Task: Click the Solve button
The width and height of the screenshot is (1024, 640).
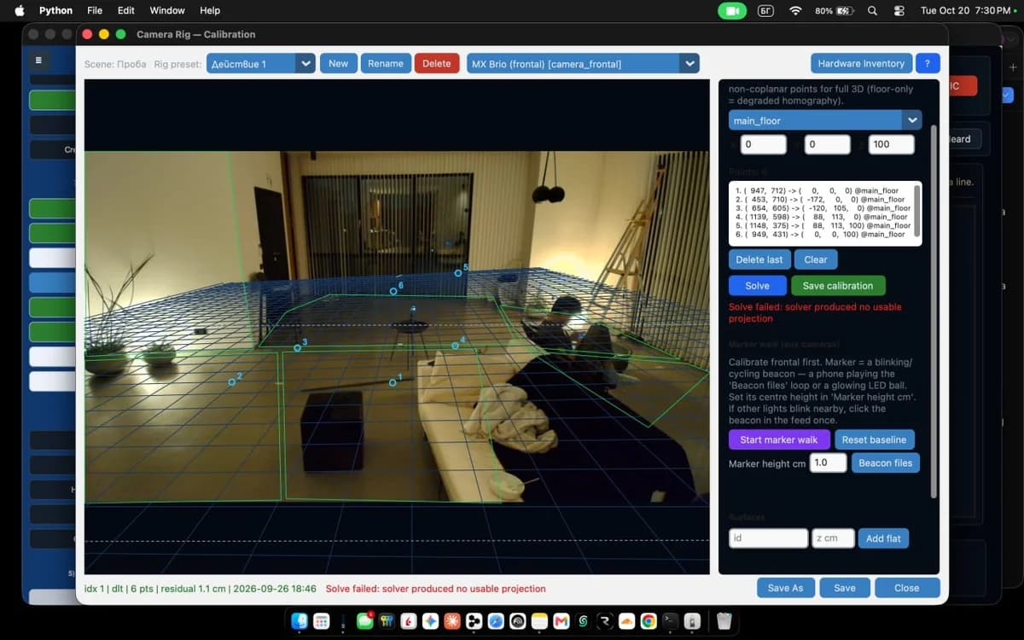Action: click(x=757, y=286)
